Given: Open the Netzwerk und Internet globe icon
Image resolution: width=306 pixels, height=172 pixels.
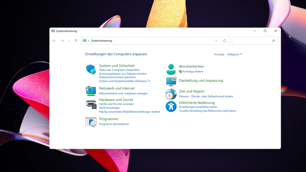Looking at the screenshot, I should click(x=91, y=91).
